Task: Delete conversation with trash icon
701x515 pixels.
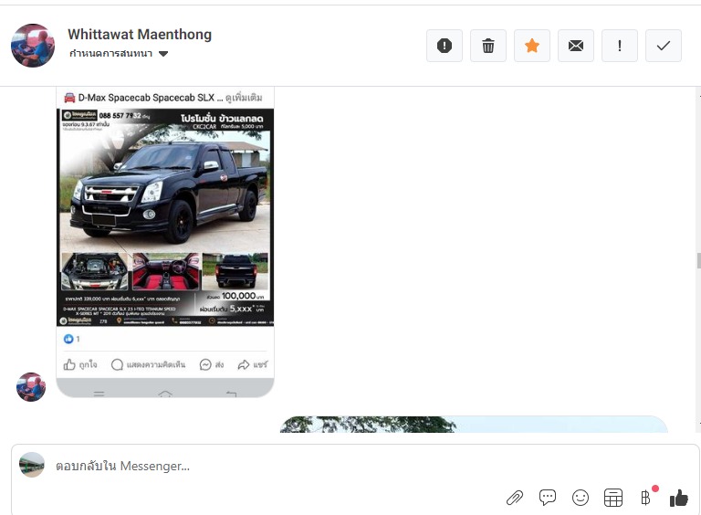Action: pos(488,46)
